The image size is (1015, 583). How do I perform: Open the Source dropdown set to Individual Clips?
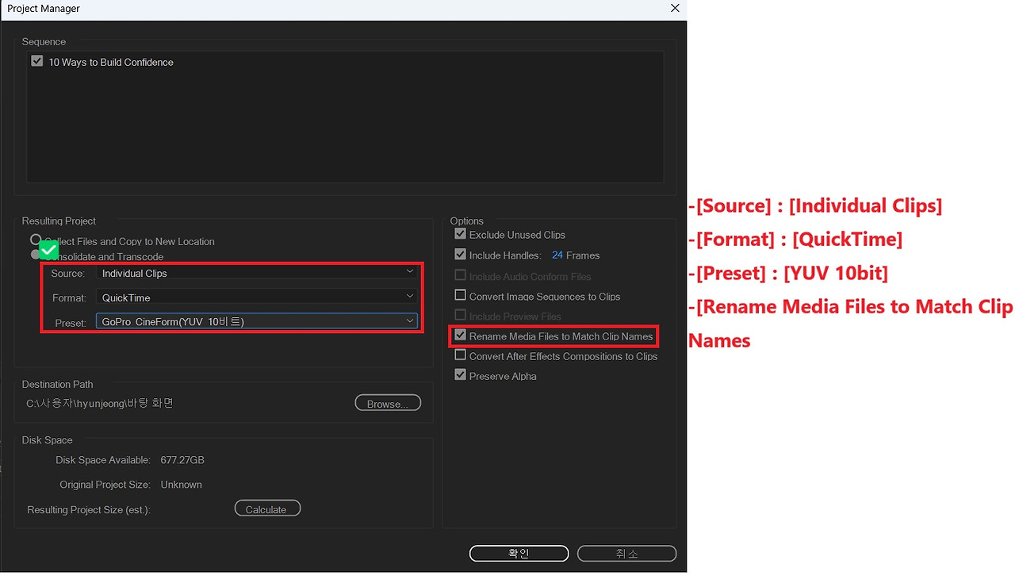[257, 273]
